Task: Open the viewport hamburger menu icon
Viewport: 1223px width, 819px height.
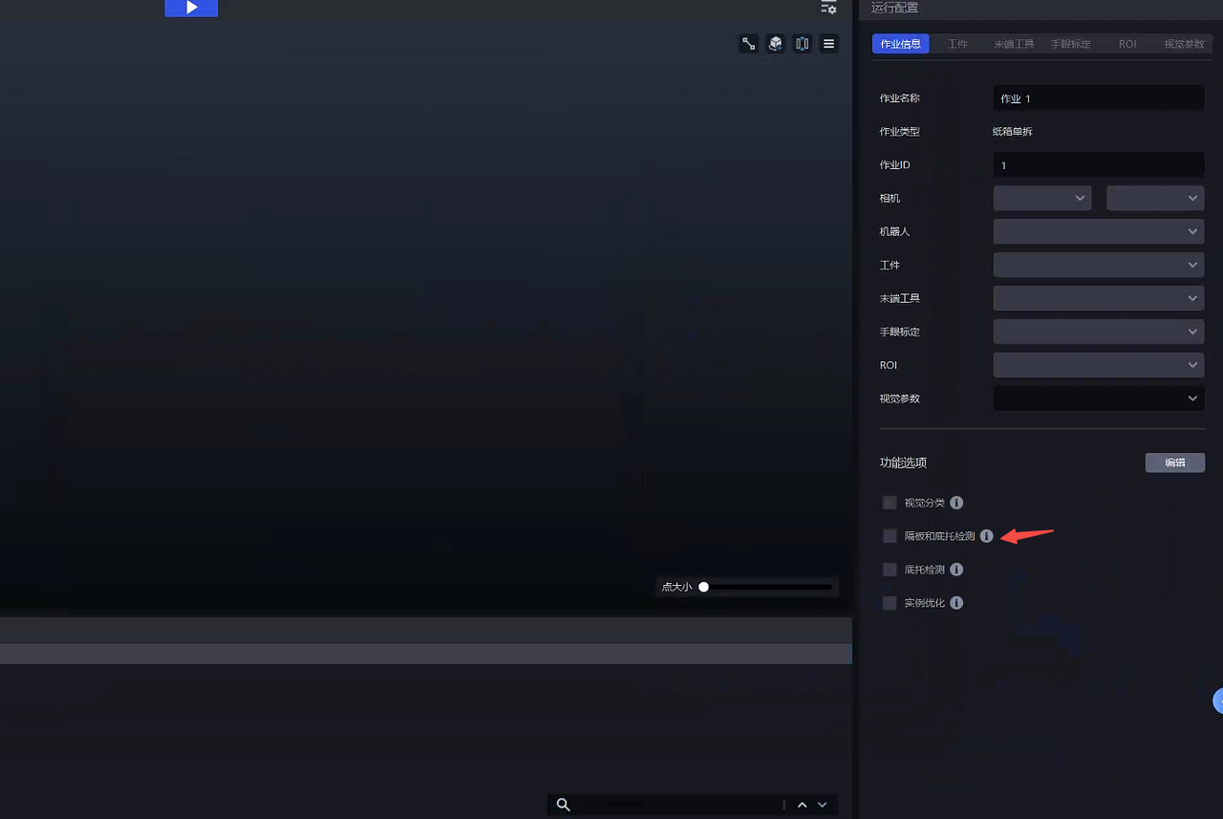Action: tap(829, 44)
